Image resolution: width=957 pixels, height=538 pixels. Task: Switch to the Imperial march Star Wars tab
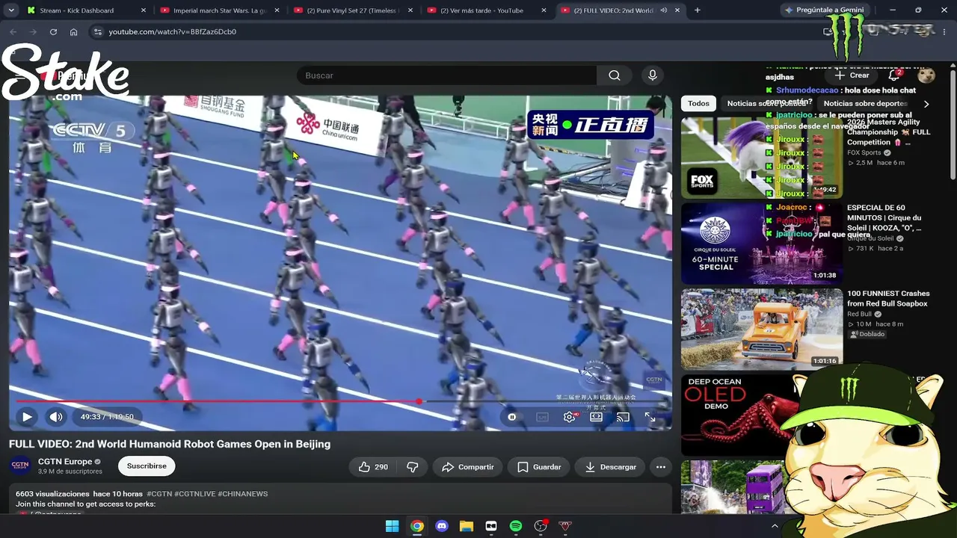tap(221, 10)
